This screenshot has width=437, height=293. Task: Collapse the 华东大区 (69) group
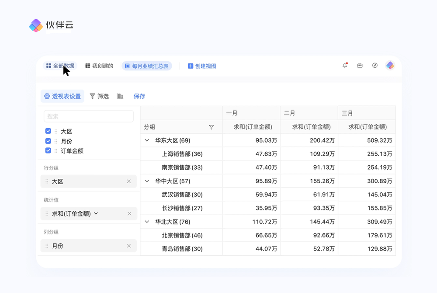tap(147, 140)
